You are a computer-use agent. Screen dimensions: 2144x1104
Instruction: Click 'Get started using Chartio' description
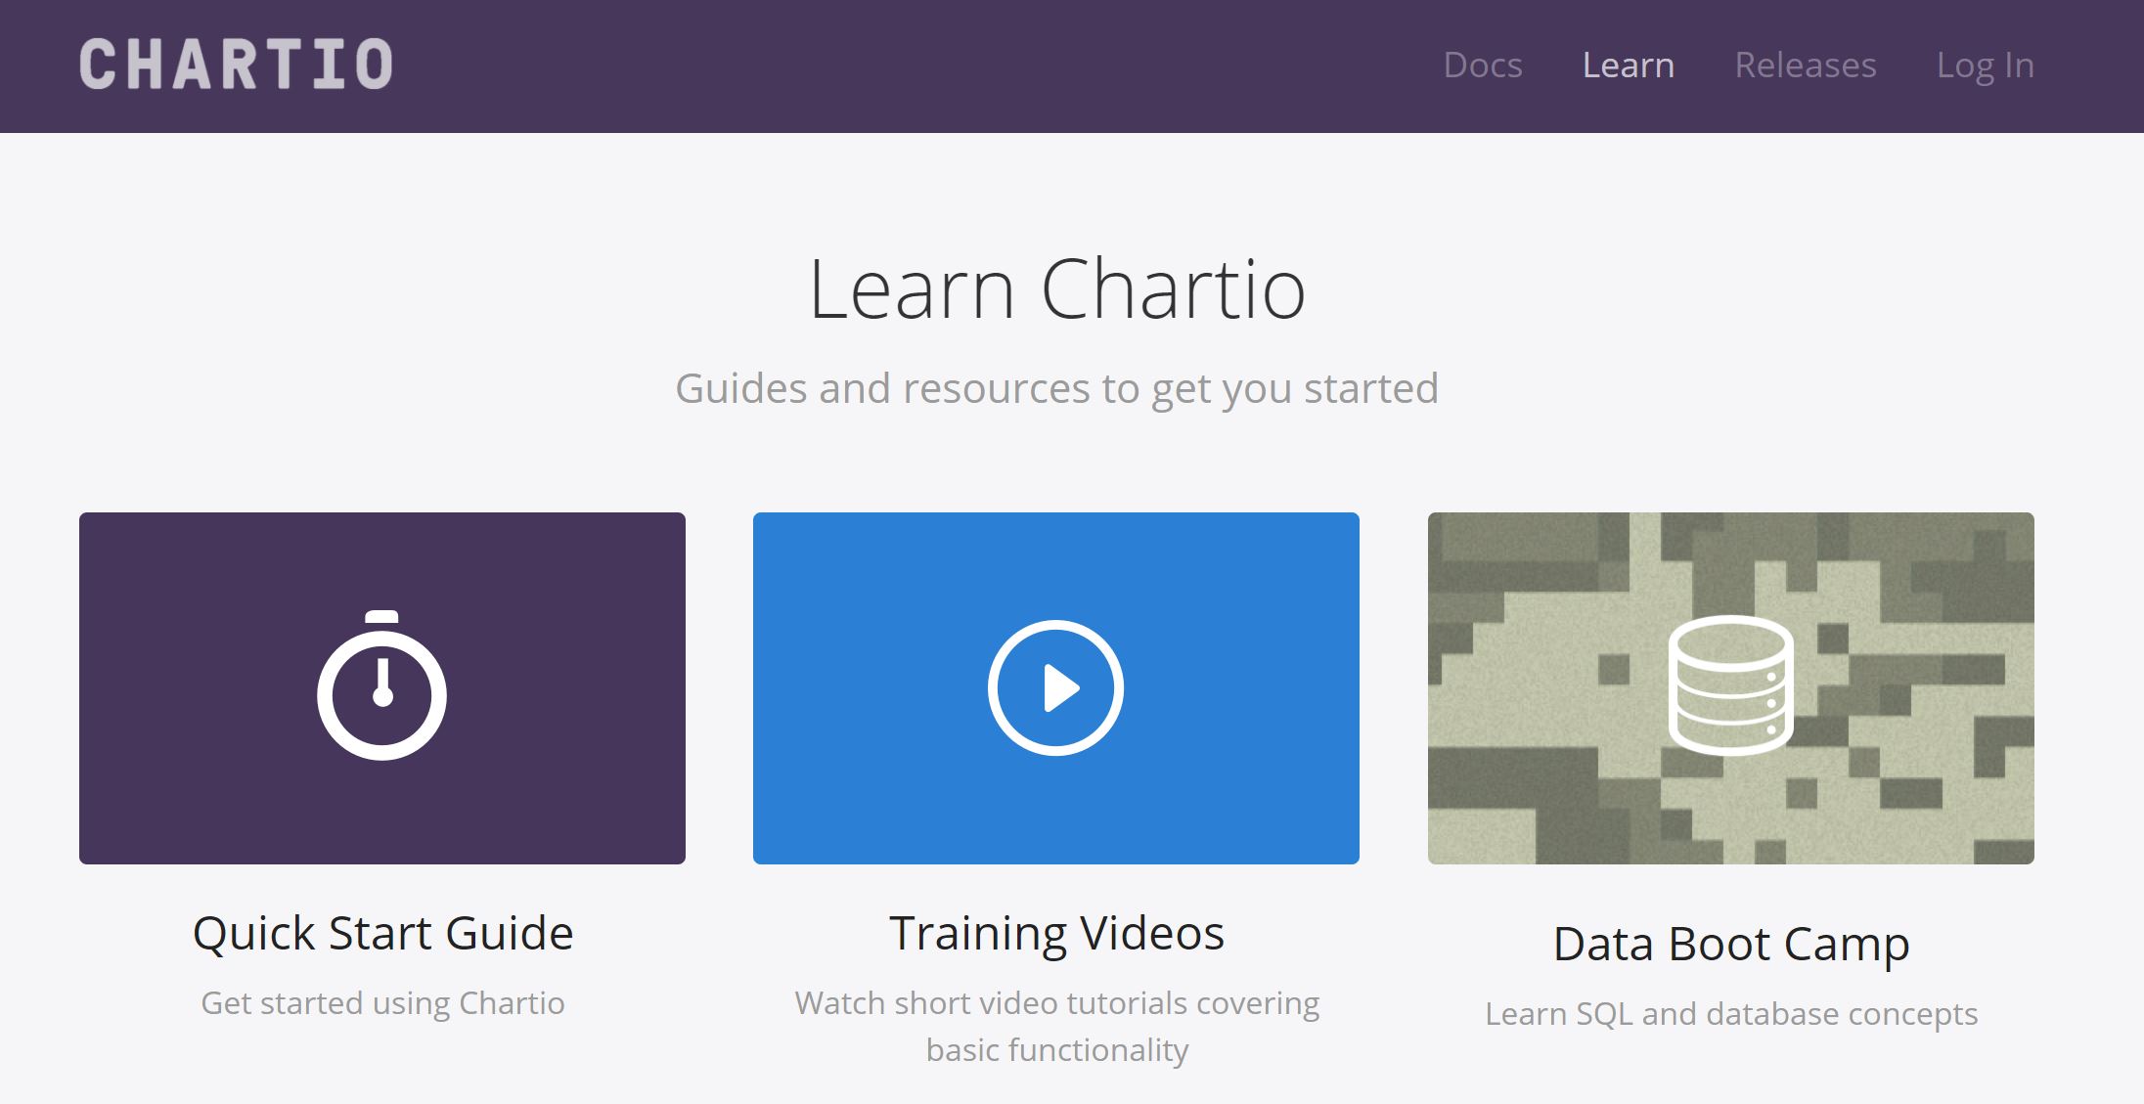tap(382, 1003)
